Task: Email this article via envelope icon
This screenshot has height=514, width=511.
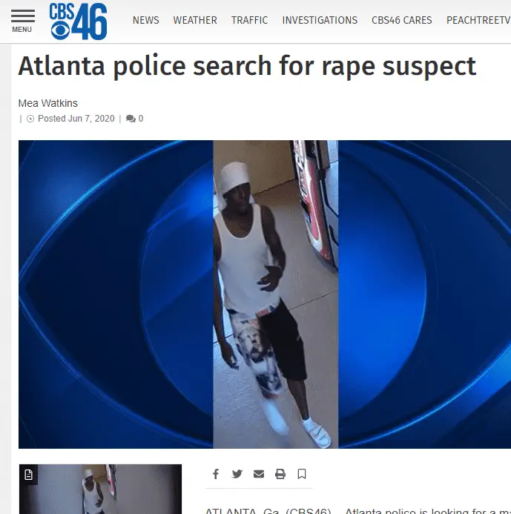Action: click(x=259, y=474)
